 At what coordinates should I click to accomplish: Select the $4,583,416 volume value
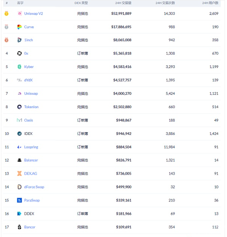click(122, 67)
